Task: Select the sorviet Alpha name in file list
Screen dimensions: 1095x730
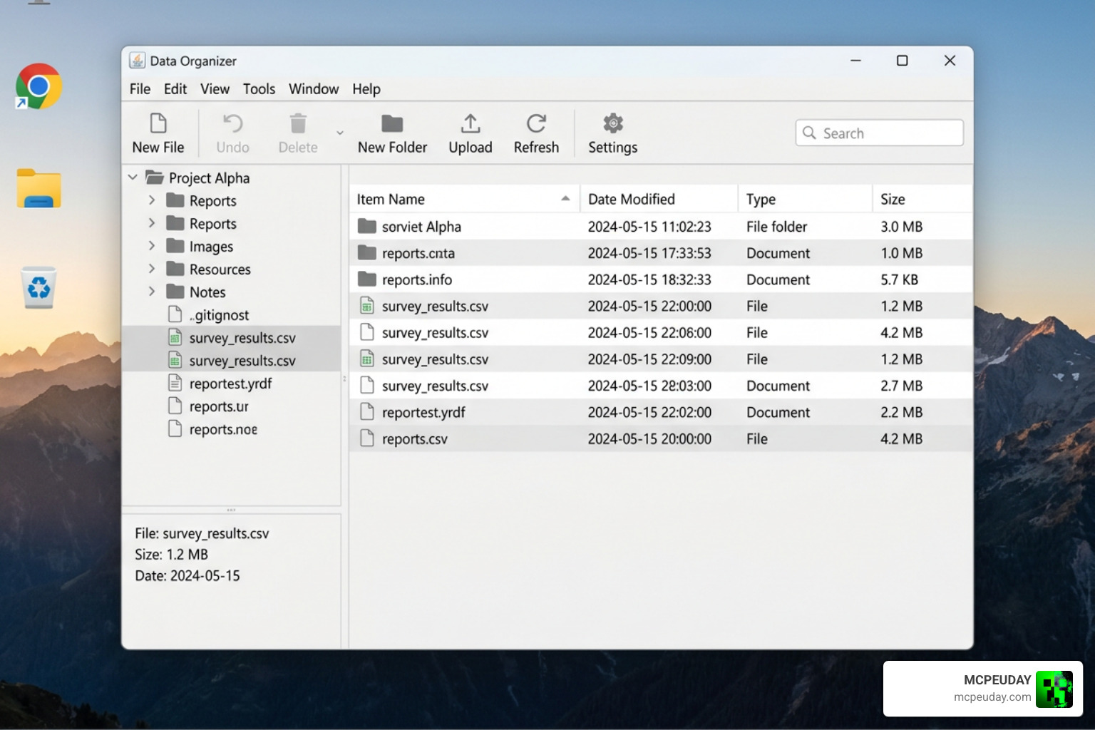Action: [421, 227]
